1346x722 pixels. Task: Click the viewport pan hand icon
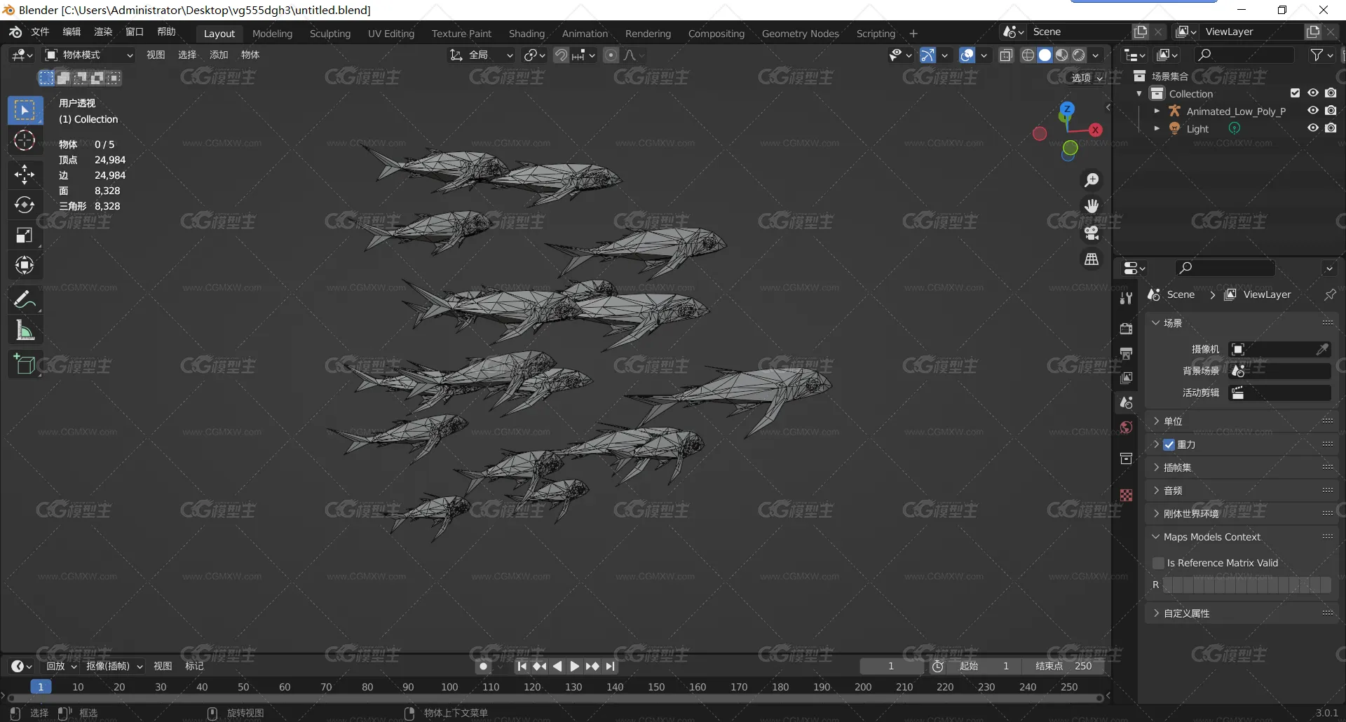tap(1092, 206)
